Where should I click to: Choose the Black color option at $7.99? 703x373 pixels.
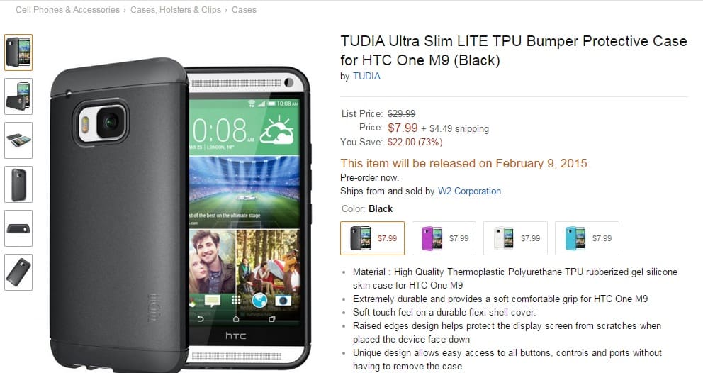(372, 238)
